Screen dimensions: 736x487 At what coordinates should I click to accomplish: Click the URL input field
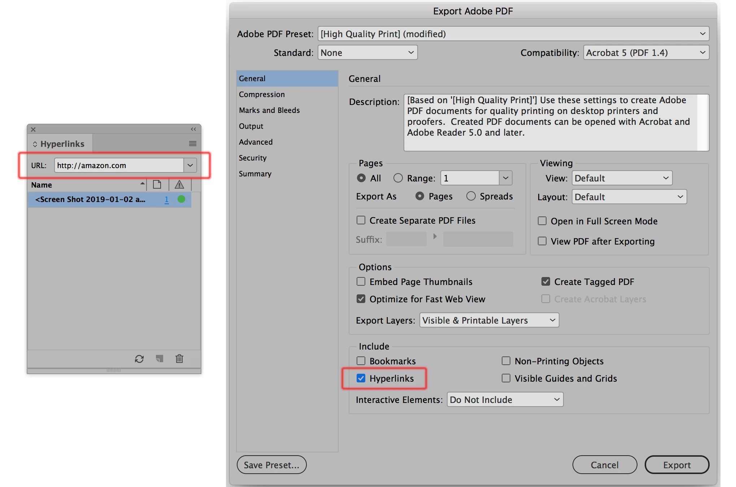coord(119,165)
